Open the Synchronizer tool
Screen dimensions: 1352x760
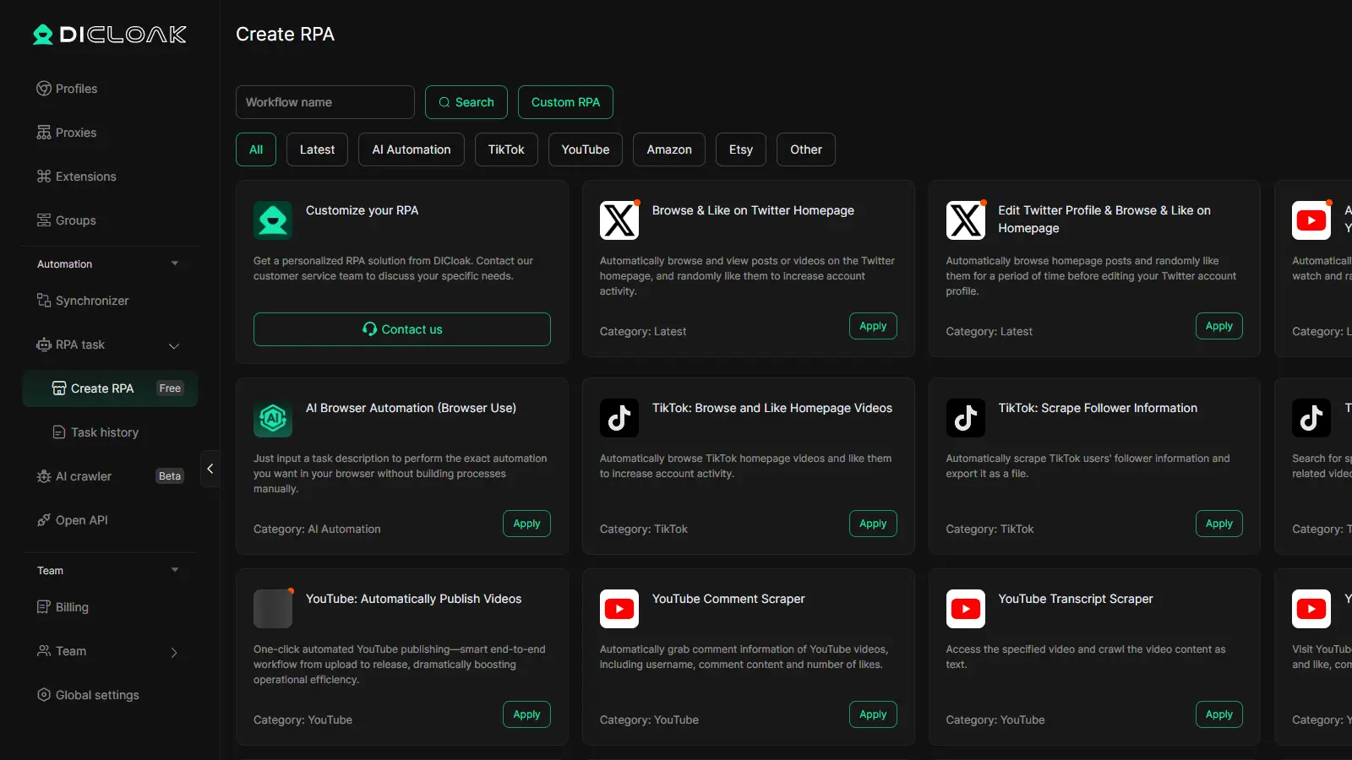[91, 301]
